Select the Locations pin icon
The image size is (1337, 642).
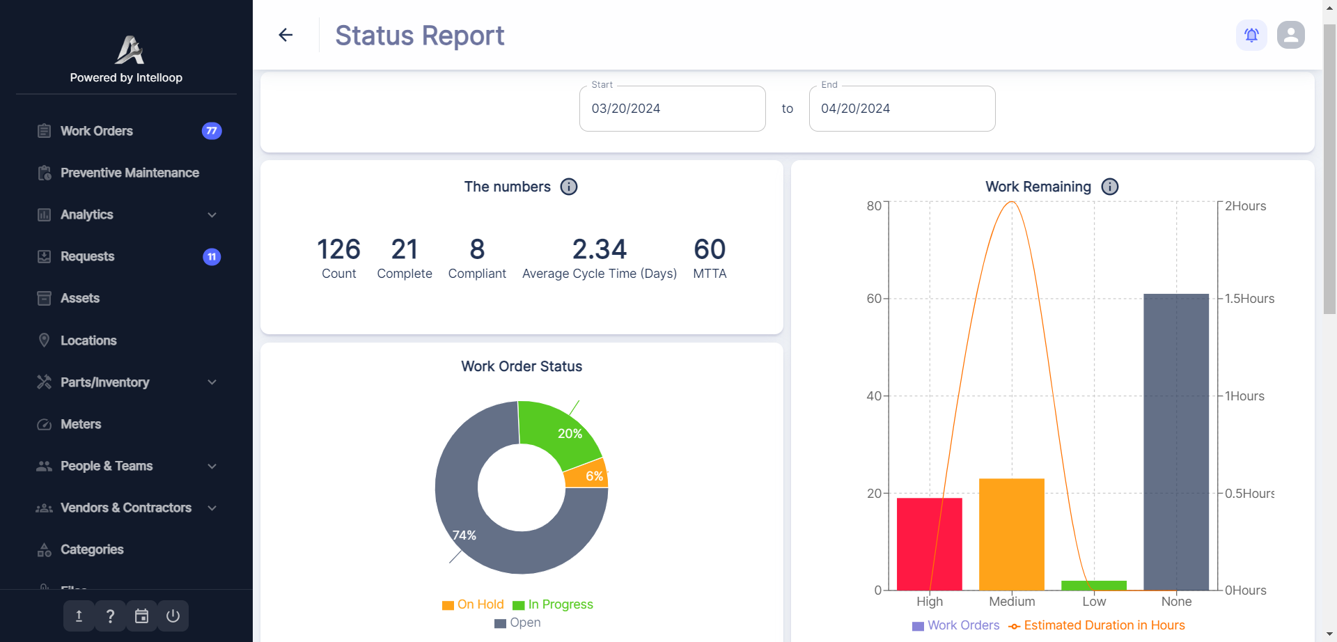pyautogui.click(x=44, y=340)
